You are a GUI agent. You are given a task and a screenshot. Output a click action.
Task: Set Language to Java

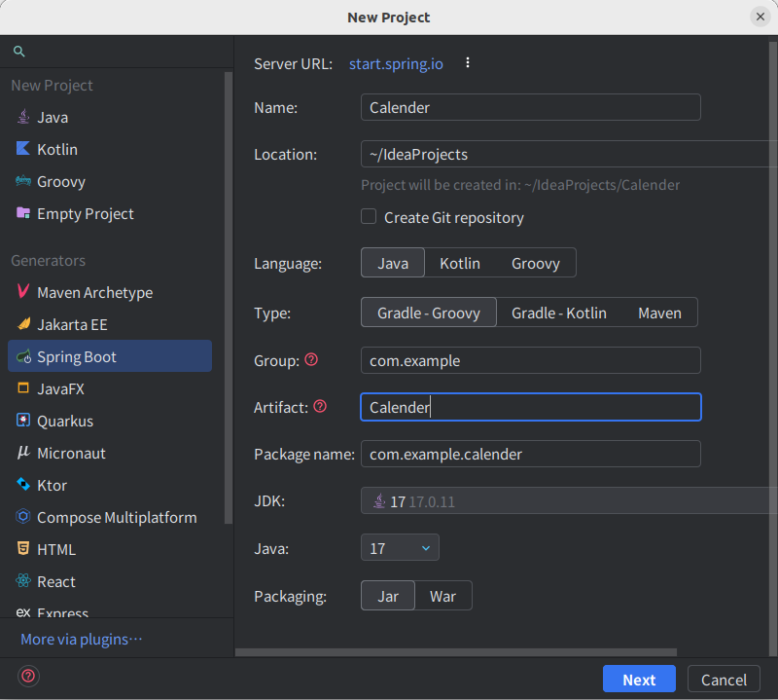[393, 263]
